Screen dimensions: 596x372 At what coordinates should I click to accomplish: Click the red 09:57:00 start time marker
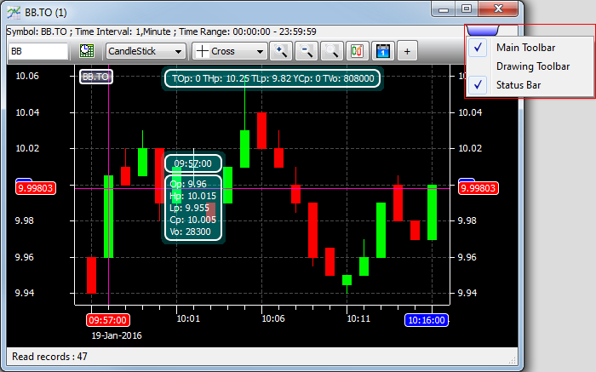[108, 321]
